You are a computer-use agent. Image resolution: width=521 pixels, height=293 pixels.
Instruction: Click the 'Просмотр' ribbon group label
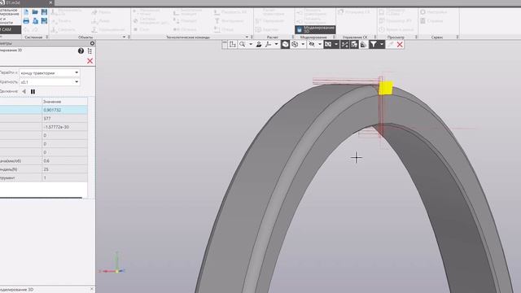coord(396,37)
